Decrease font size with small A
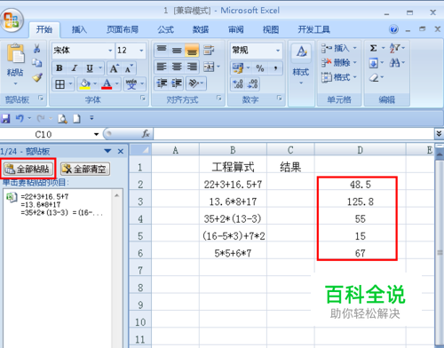Screen dimensions: 444x348 point(129,68)
